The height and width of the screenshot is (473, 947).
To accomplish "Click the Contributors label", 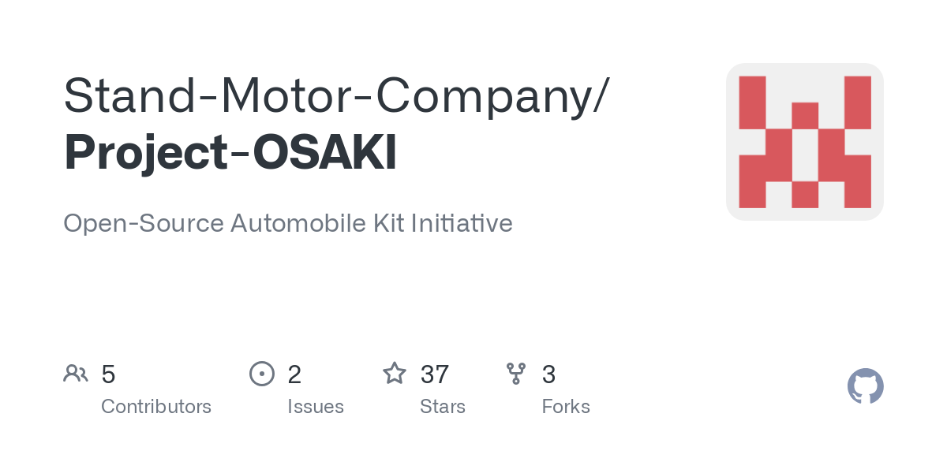I will (156, 407).
